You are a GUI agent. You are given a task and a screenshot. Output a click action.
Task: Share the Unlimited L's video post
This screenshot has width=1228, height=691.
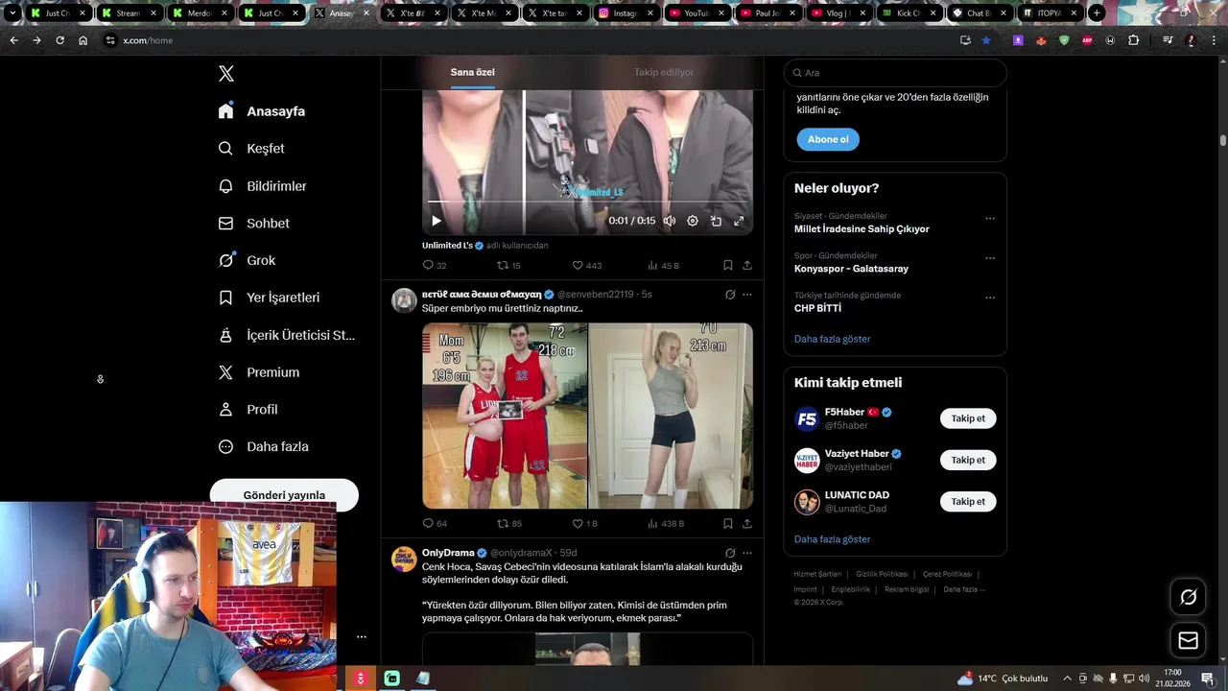[x=747, y=266]
